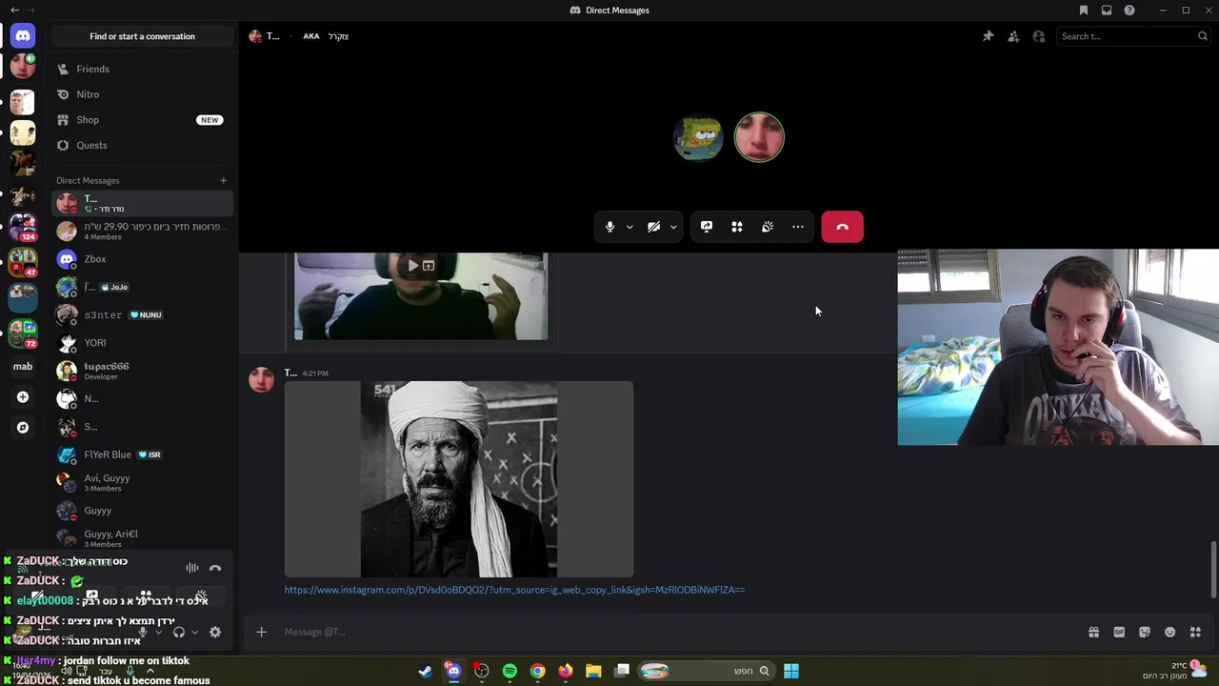
Task: Open apps launcher in message bar
Action: click(1195, 632)
